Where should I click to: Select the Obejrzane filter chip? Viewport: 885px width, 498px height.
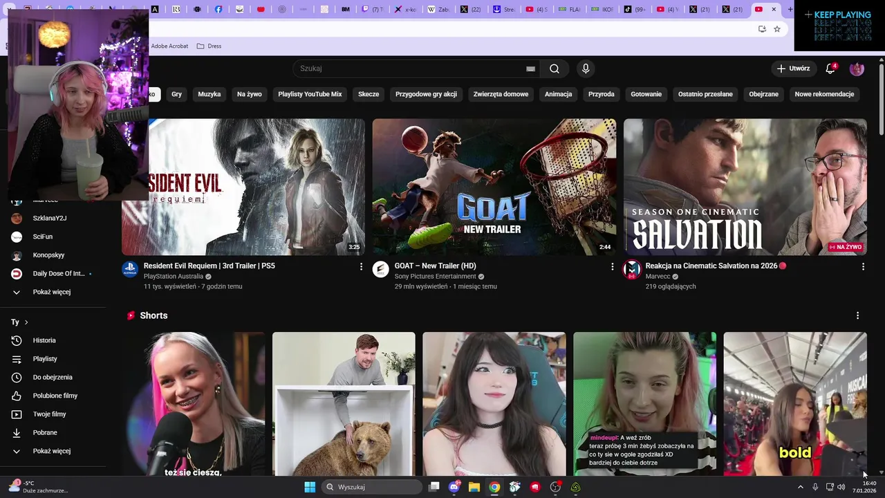[x=764, y=94]
